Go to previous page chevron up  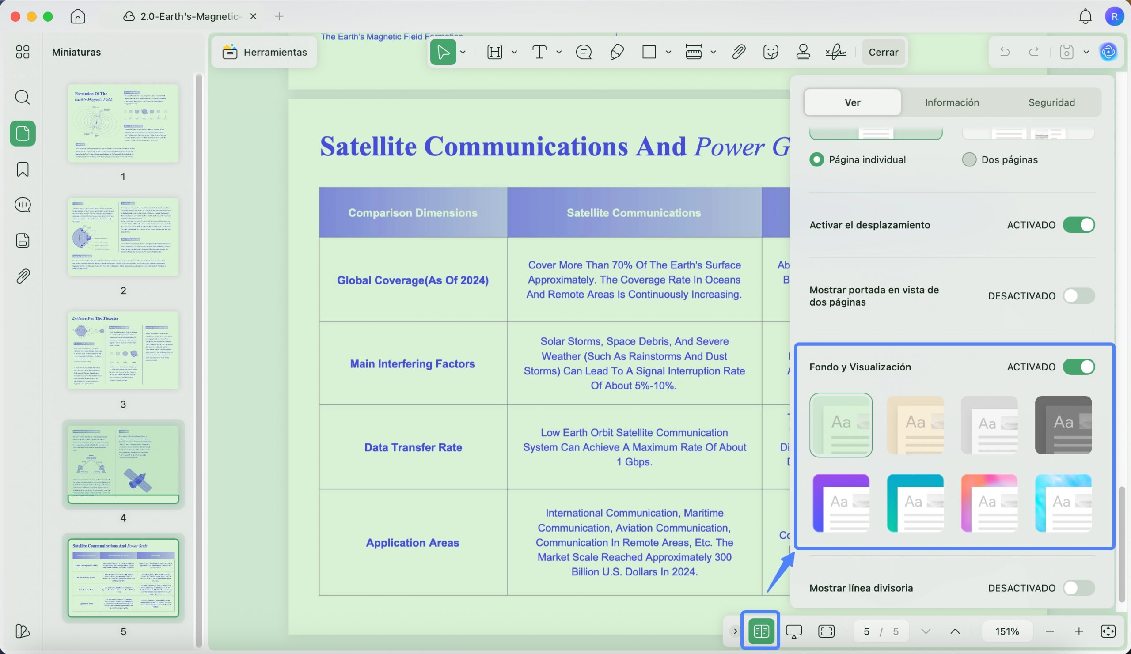point(955,631)
